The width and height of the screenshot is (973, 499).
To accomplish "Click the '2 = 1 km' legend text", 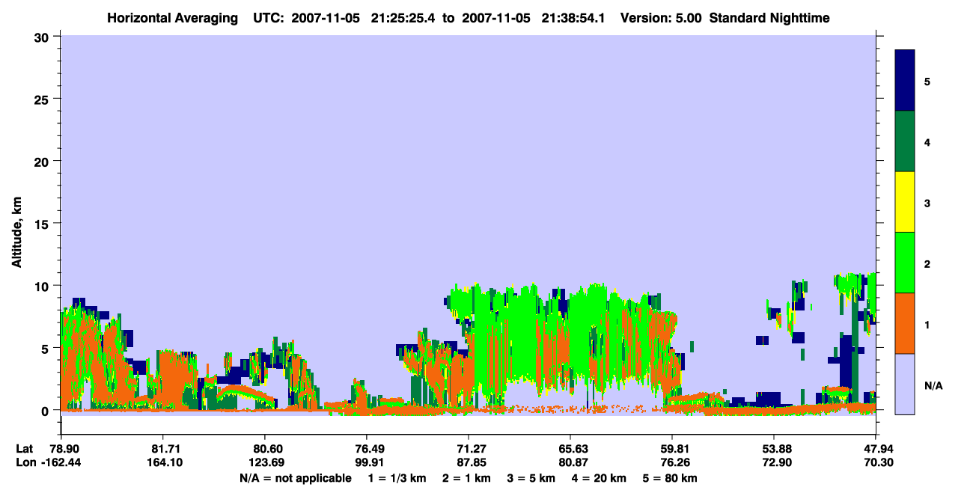I will point(466,478).
